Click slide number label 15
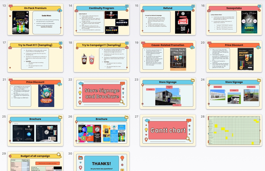 pyautogui.click(x=137, y=6)
